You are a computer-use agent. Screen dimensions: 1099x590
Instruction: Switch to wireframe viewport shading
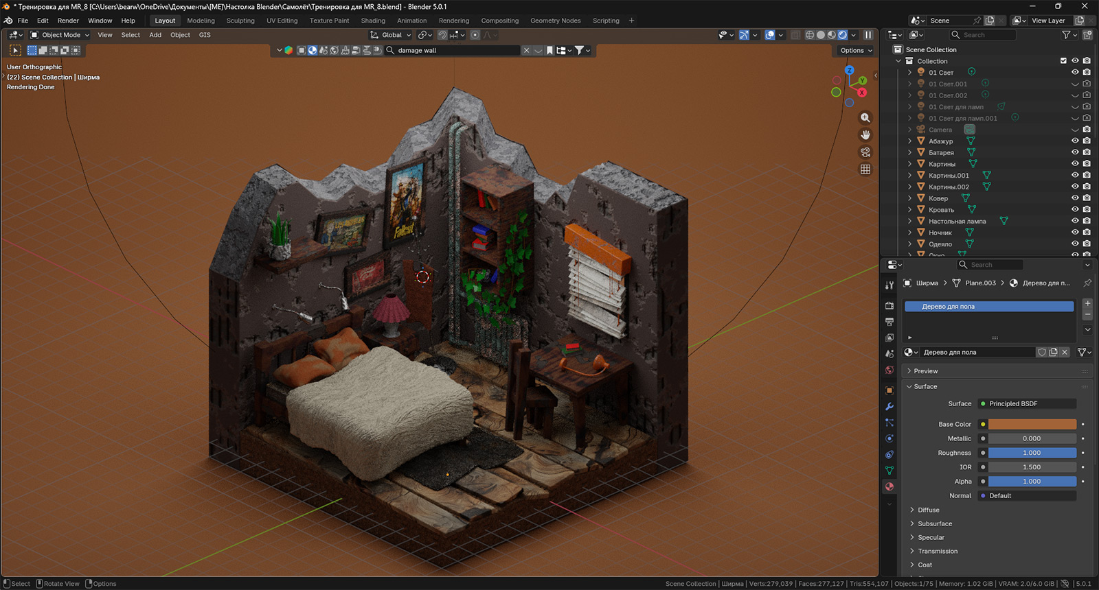pyautogui.click(x=810, y=35)
